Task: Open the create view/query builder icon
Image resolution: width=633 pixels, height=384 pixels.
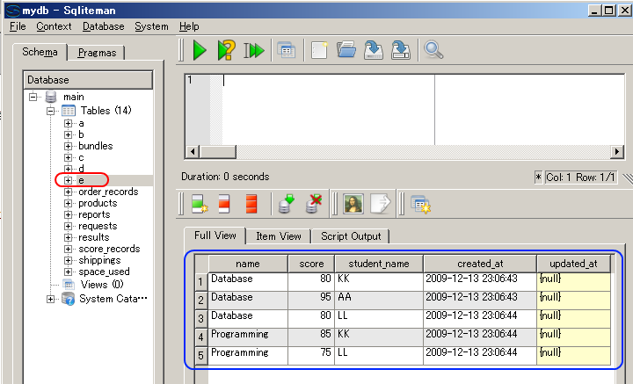Action: pyautogui.click(x=287, y=51)
